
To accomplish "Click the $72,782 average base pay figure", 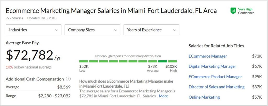I will coord(30,55).
